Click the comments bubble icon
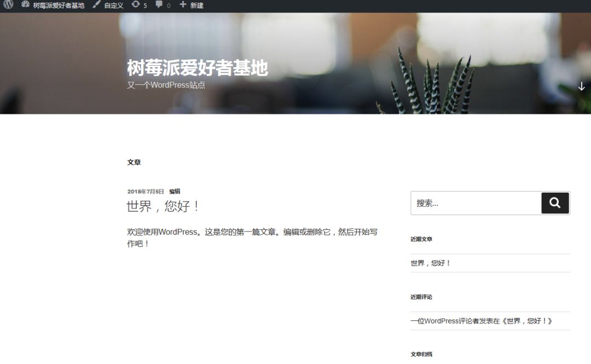The width and height of the screenshot is (591, 364). (x=159, y=4)
